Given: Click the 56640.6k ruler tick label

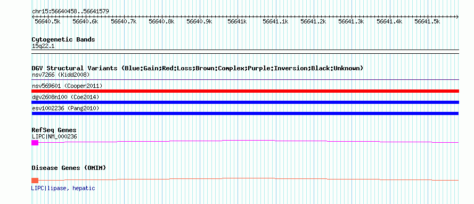Looking at the screenshot, I should pyautogui.click(x=86, y=22).
